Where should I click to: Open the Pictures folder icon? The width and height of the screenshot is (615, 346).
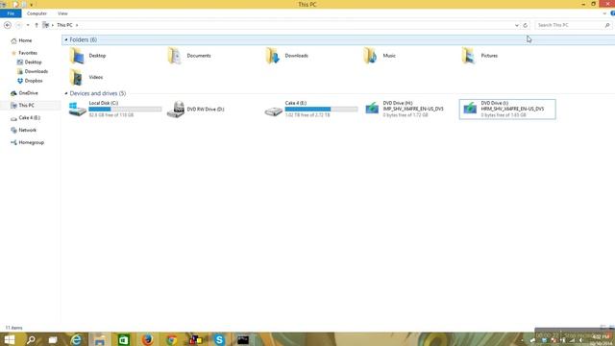pos(469,56)
